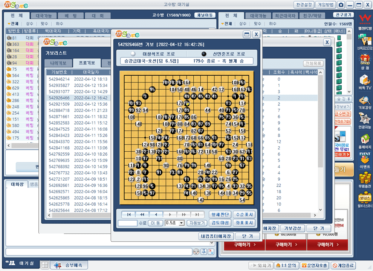This screenshot has width=373, height=271.
Task: Go to first move in game record
Action: click(x=128, y=215)
